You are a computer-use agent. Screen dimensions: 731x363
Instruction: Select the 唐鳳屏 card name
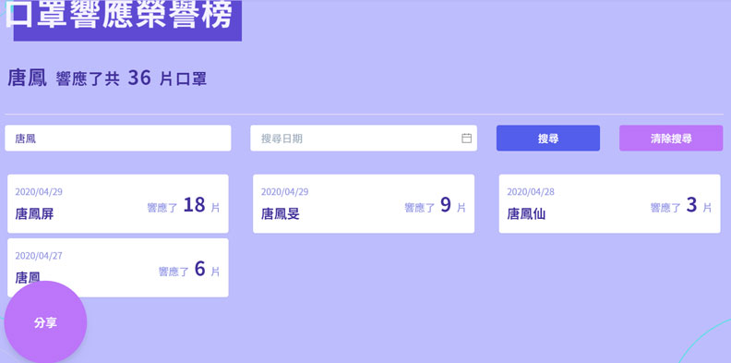[x=34, y=213]
